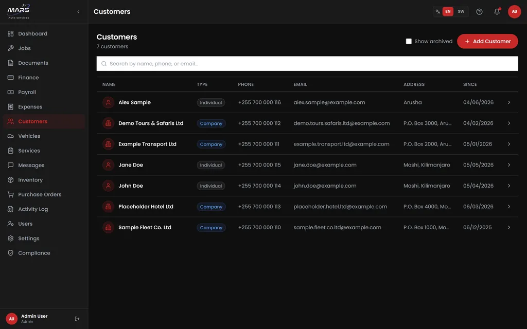527x329 pixels.
Task: Click the '7 customers' count text
Action: [x=112, y=46]
